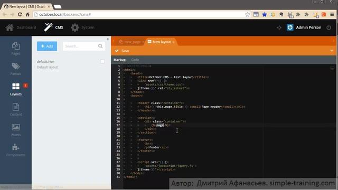Go to Components in sidebar

(x=16, y=150)
